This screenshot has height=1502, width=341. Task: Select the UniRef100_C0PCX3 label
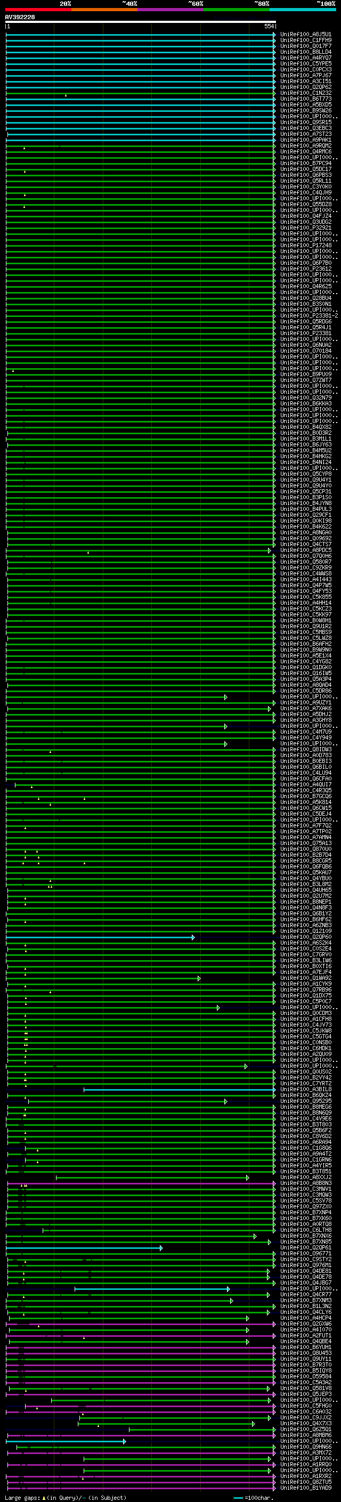(305, 69)
